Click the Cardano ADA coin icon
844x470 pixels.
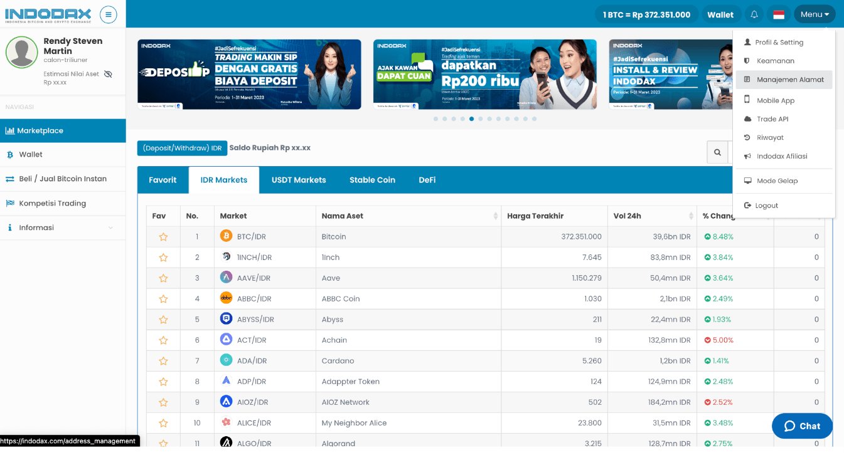tap(227, 360)
